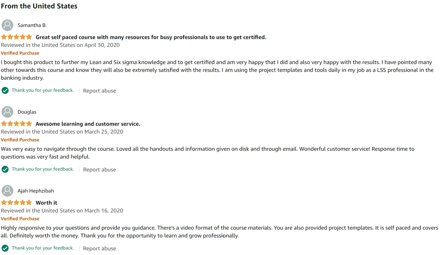Report abuse on Samantha B.'s review
This screenshot has height=255, width=445.
click(99, 91)
